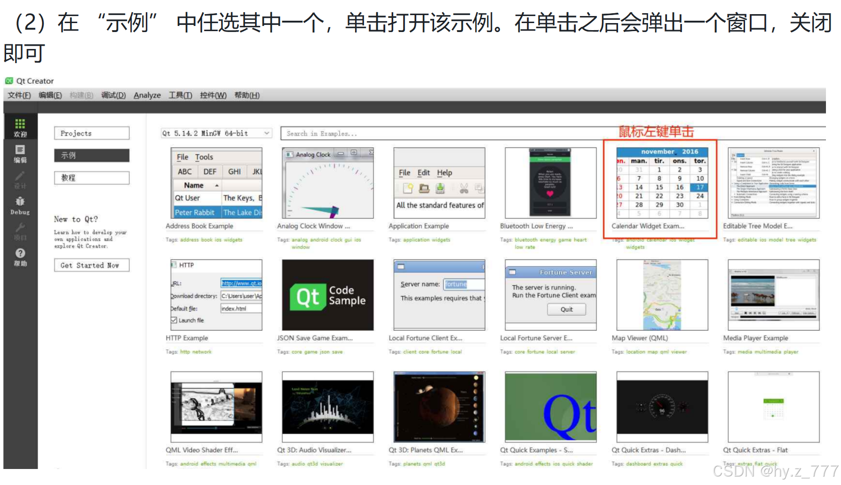This screenshot has width=841, height=485.
Task: Open the 调试(D) menu
Action: [113, 95]
